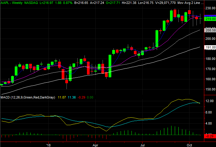216x147 pixels.
Task: Click the red -0.29 histogram value in MACD header
Action: [x=82, y=97]
